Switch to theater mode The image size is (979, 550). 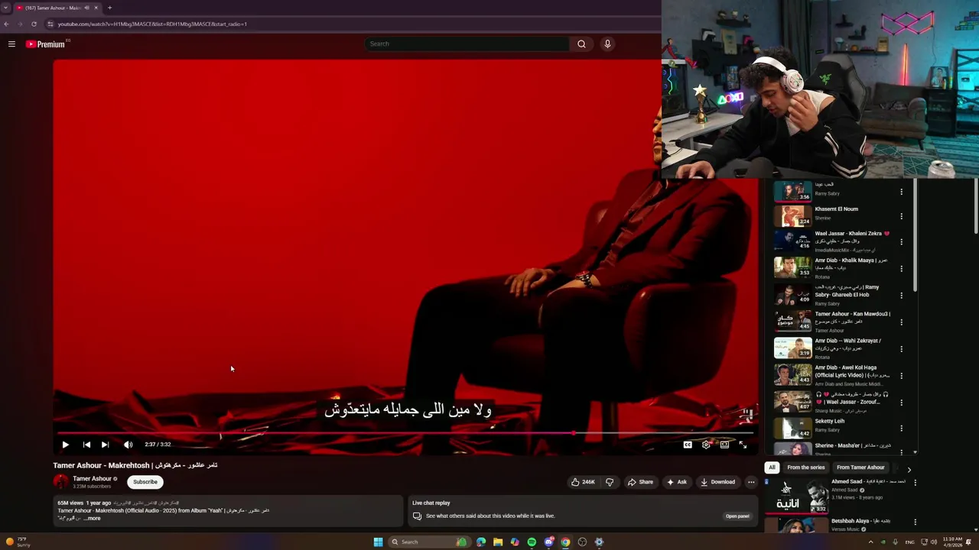click(724, 445)
